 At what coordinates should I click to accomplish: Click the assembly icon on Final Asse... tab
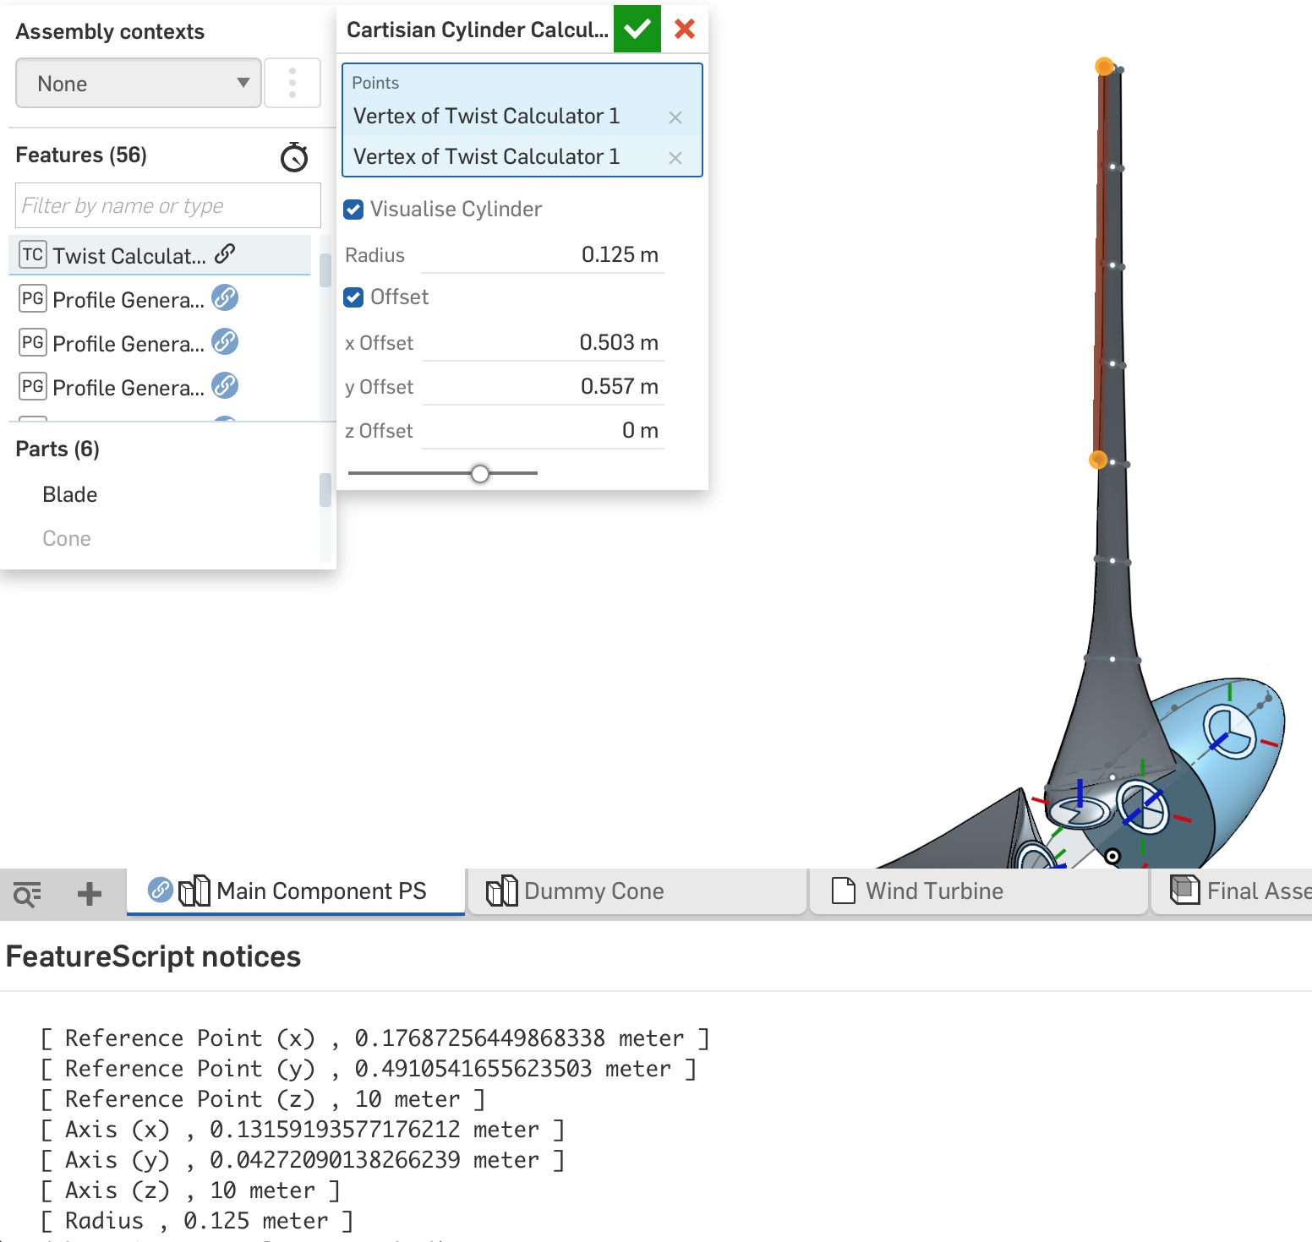click(x=1185, y=889)
